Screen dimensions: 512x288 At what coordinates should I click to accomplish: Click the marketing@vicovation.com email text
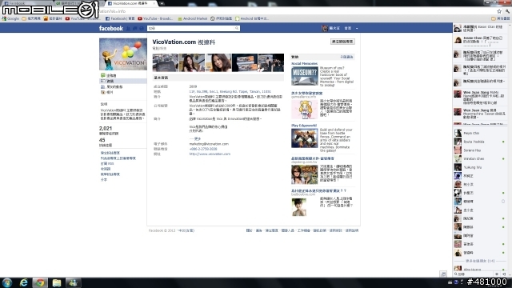209,144
